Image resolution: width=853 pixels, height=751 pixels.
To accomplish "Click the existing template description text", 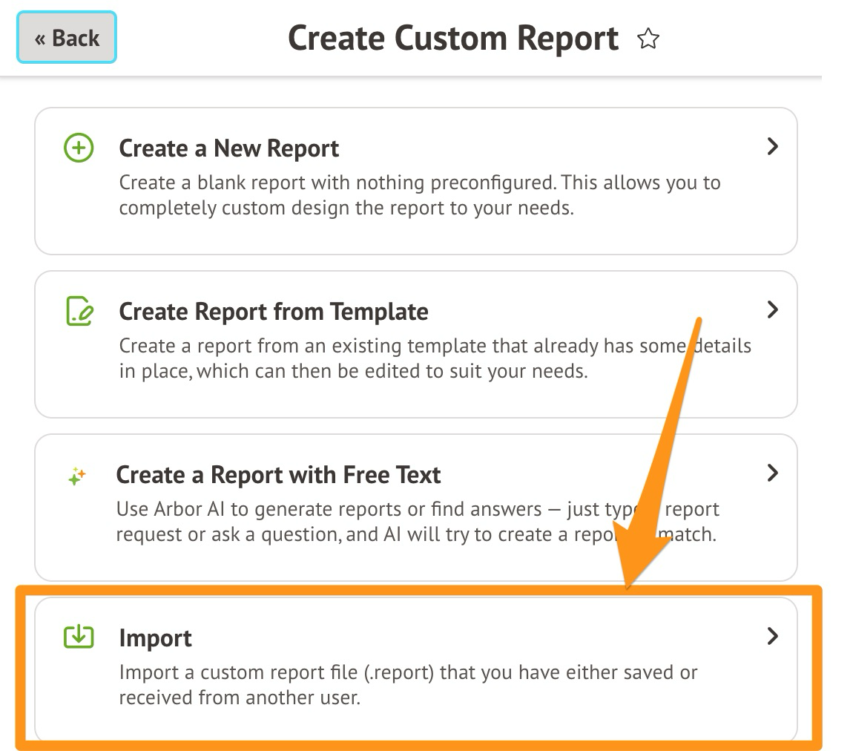I will (x=401, y=358).
